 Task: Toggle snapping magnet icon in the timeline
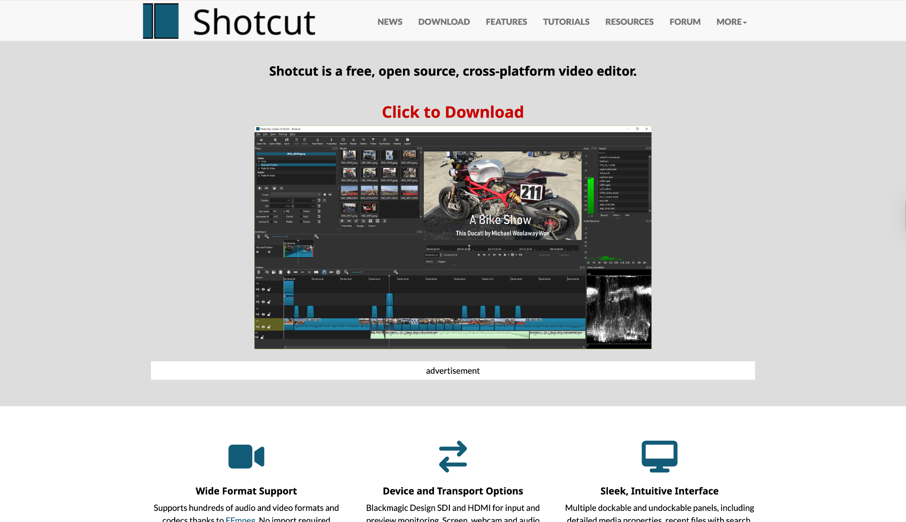(324, 272)
